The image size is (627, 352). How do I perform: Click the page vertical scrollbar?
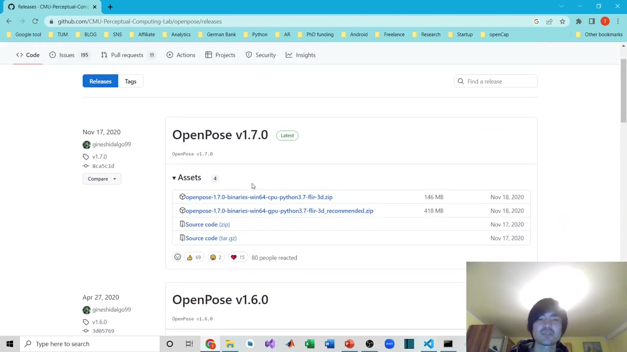coord(623,90)
